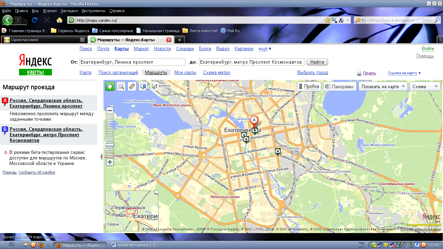Select the zoom-area magnifier map tool
Viewport: 443px width, 249px height.
121,86
